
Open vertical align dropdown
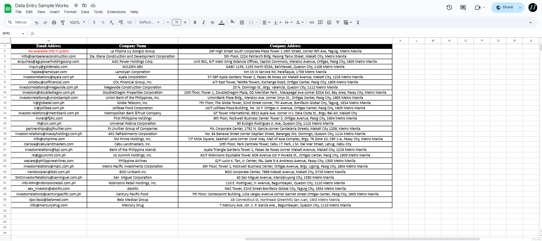[x=277, y=23]
